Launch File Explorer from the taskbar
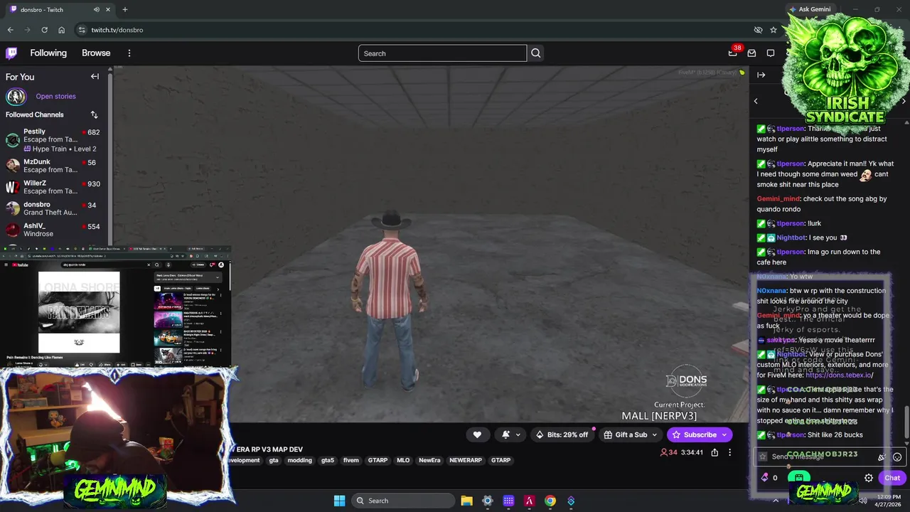The image size is (910, 512). tap(466, 501)
